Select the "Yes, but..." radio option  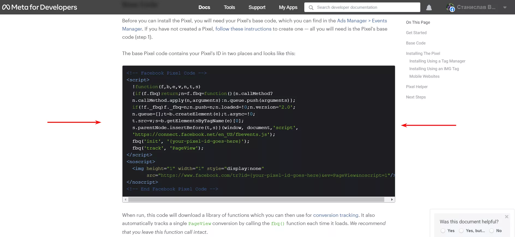(x=461, y=231)
